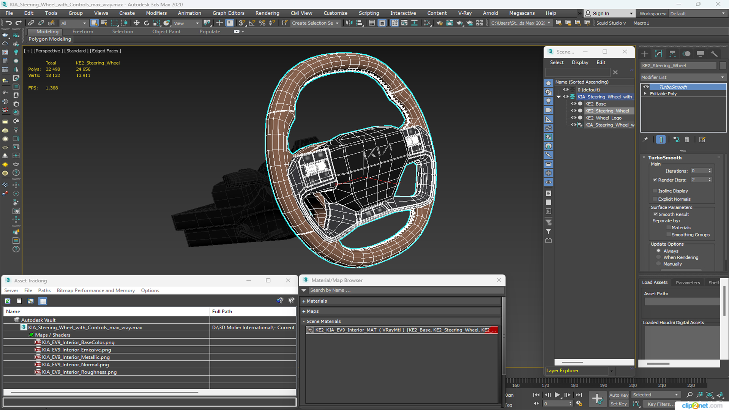Activate the Select Object tool
The image size is (729, 410).
click(x=94, y=23)
